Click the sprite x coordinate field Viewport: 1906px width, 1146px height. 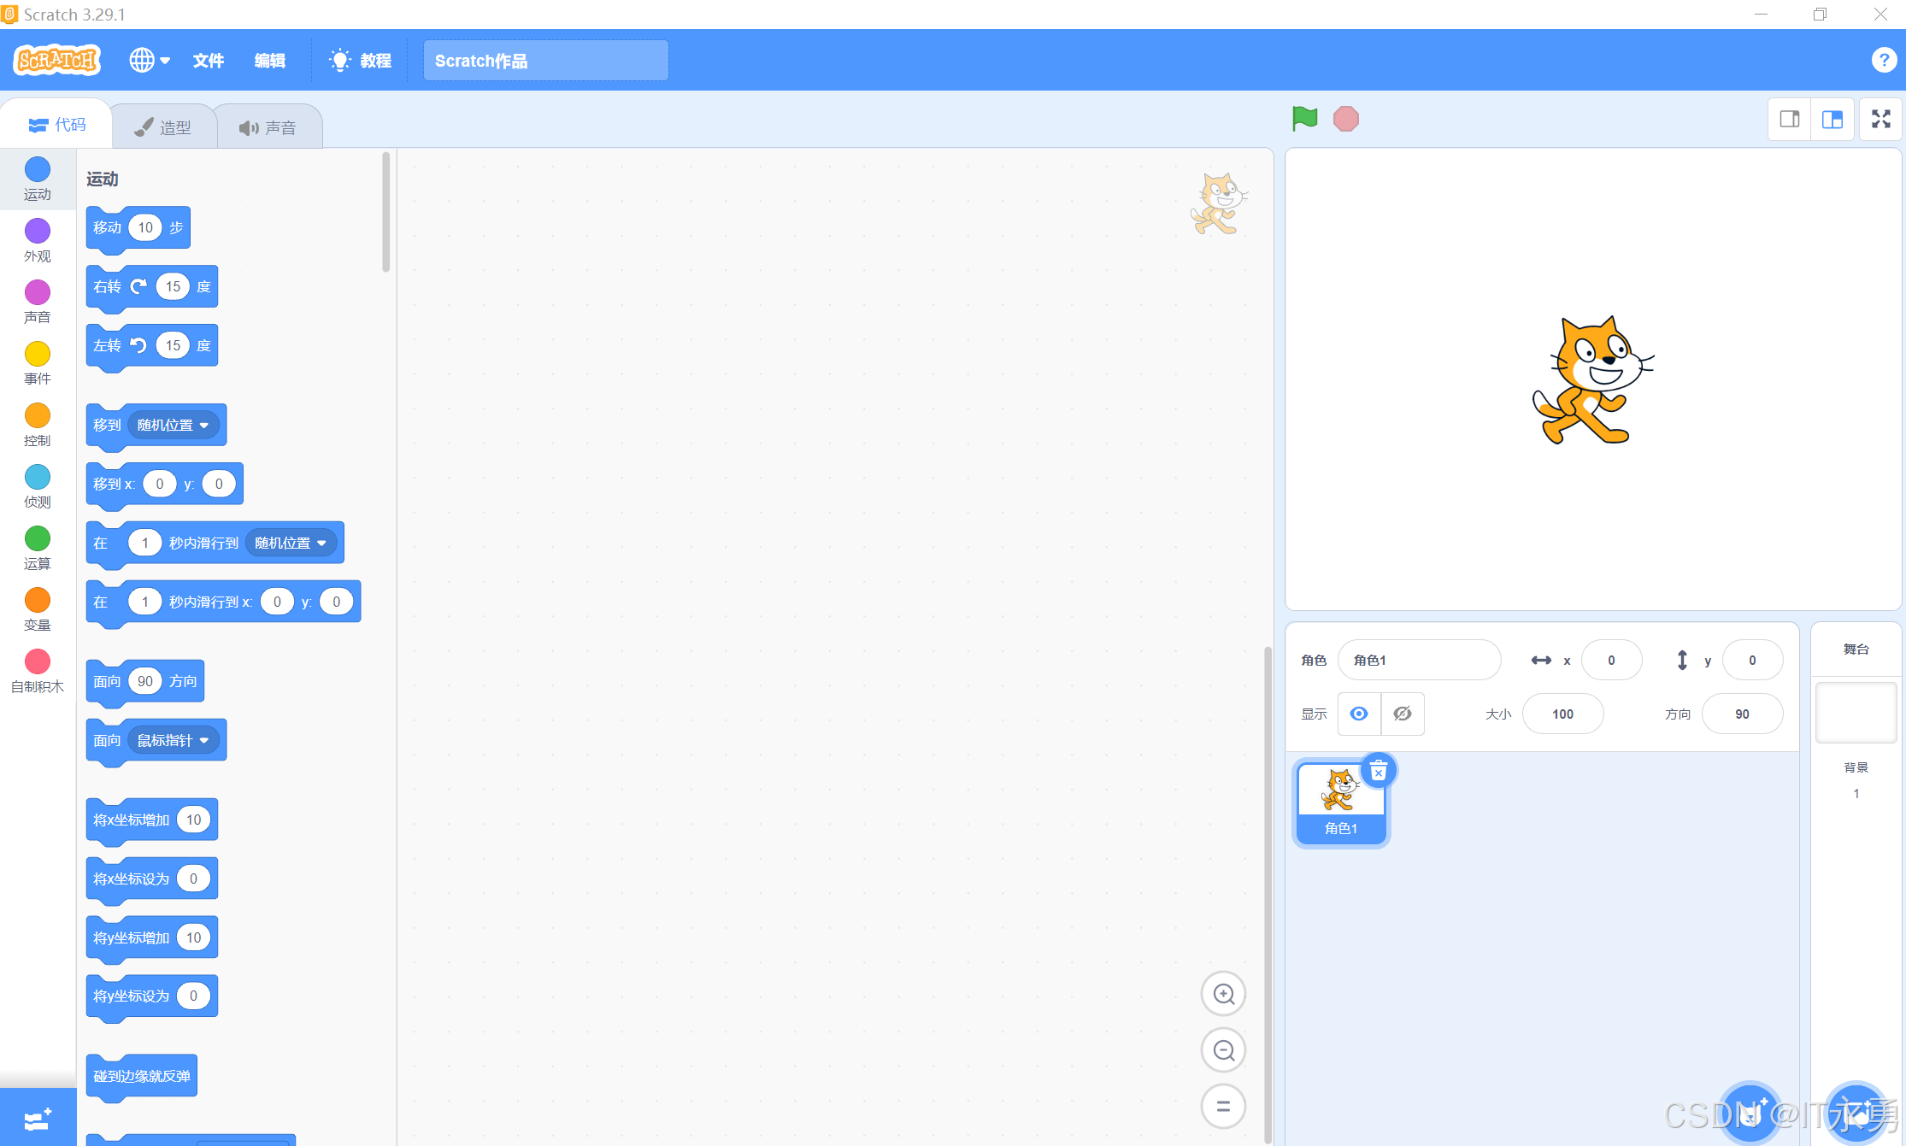1611,661
